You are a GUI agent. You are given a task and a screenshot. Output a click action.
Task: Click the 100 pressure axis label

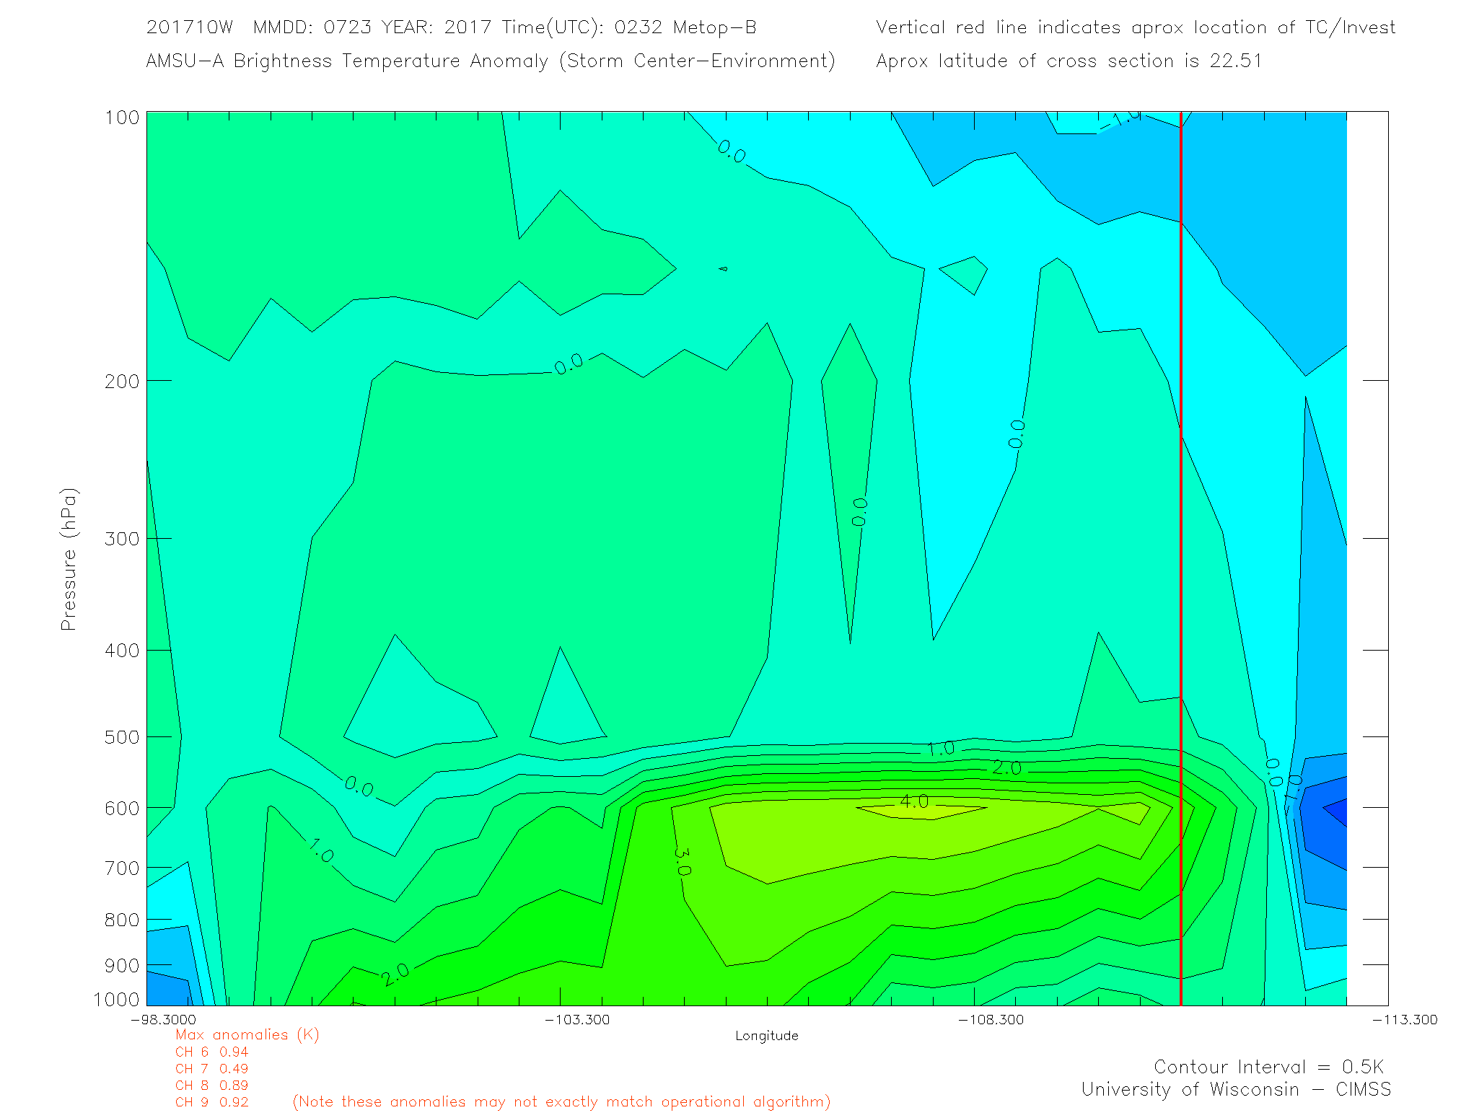coord(121,118)
